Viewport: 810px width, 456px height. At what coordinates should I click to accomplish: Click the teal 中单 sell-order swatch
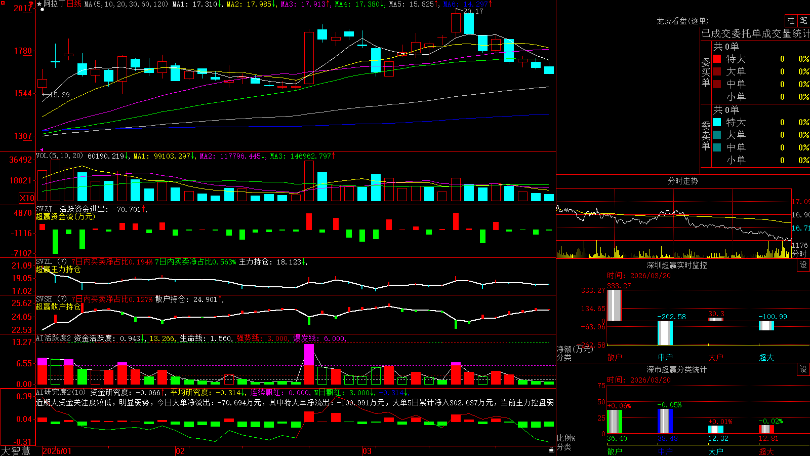(x=717, y=147)
